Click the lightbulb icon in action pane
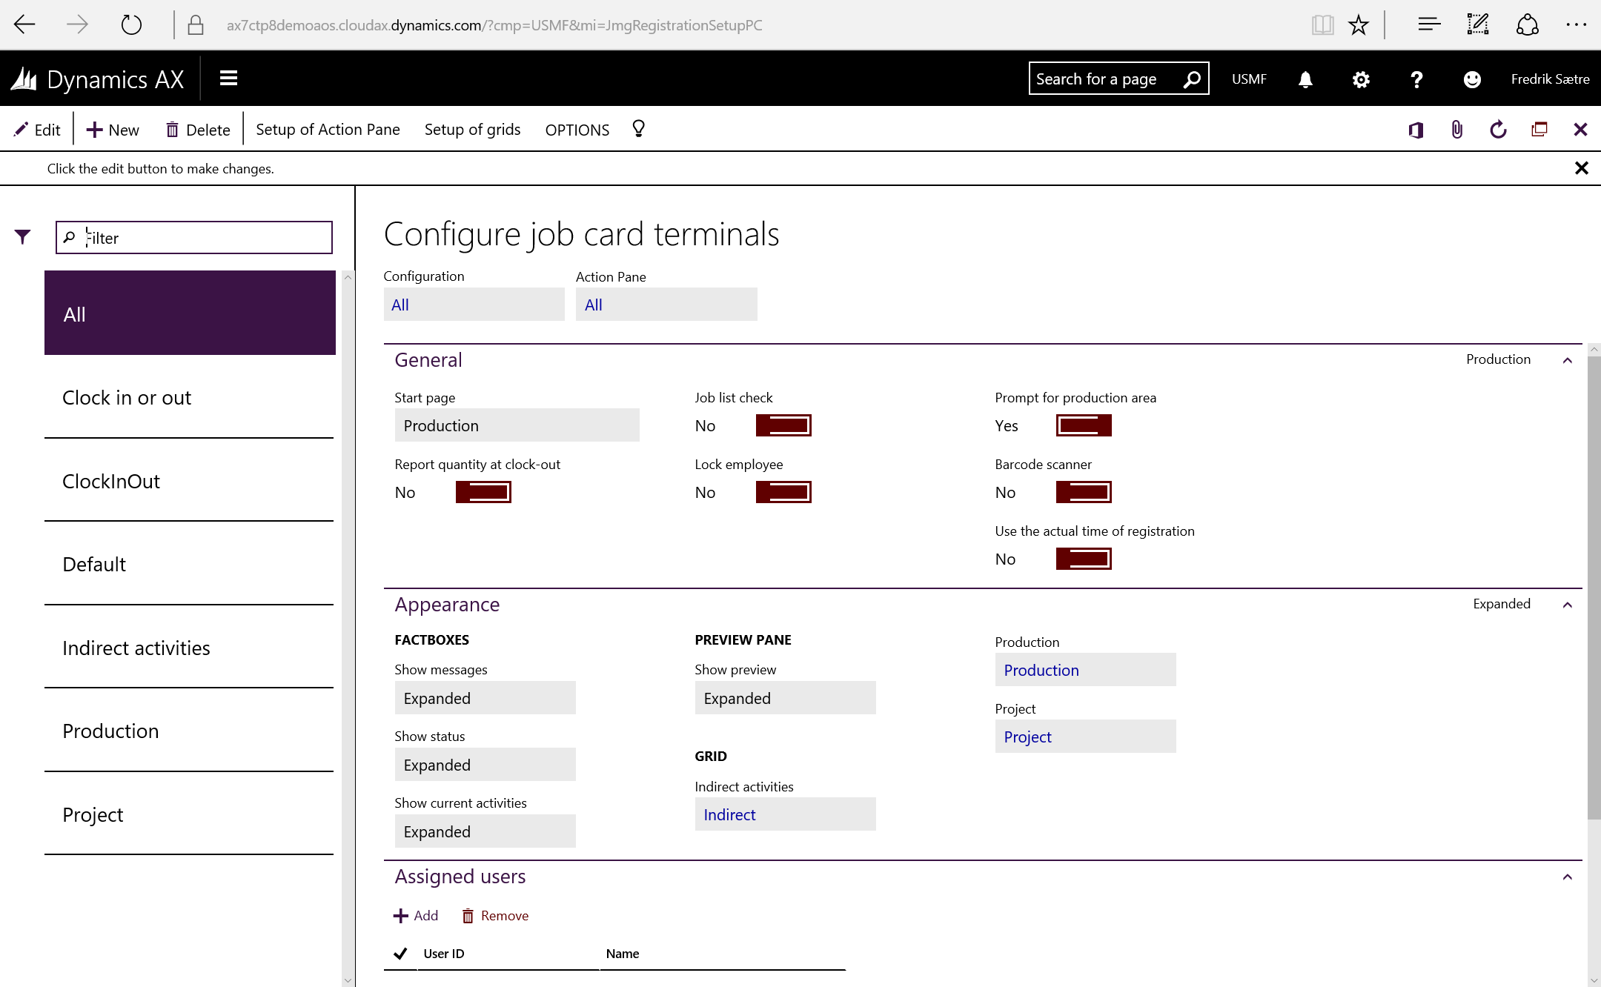The width and height of the screenshot is (1601, 987). (638, 129)
